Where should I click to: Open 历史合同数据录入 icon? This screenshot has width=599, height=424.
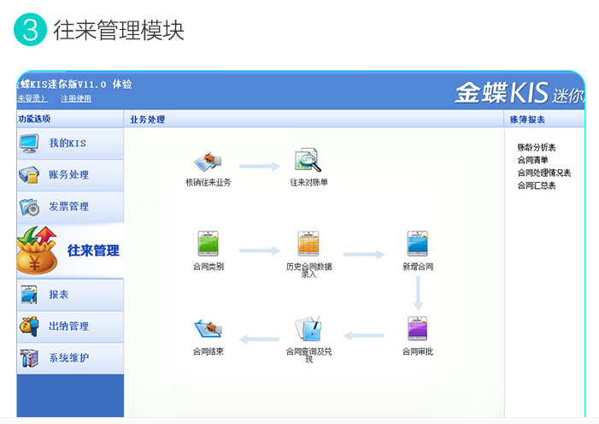(x=308, y=244)
